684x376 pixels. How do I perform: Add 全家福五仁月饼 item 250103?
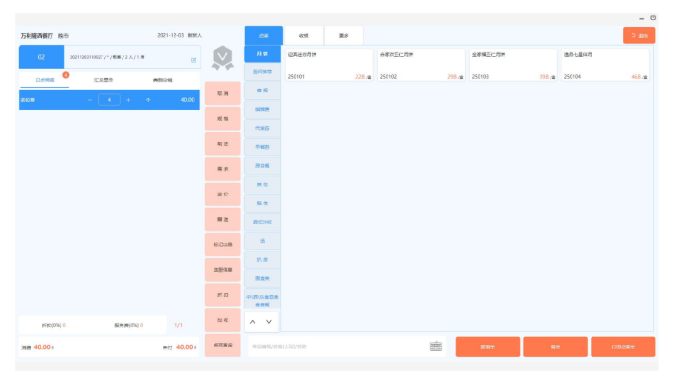[513, 65]
